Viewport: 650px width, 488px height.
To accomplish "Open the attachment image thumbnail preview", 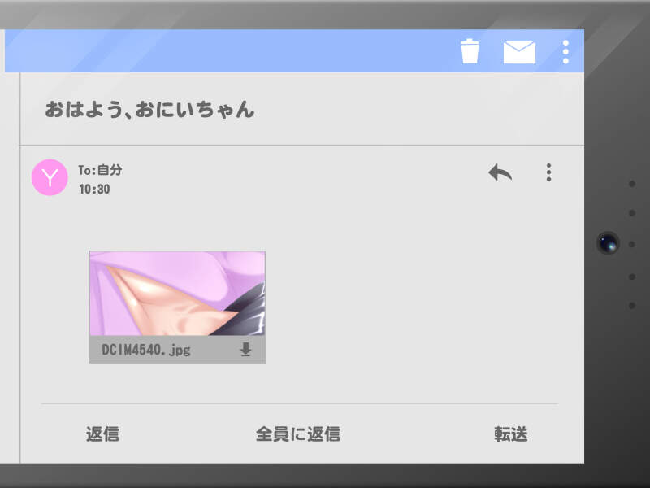I will (177, 294).
